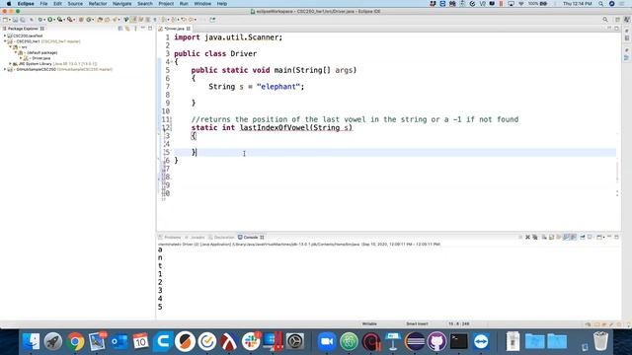The image size is (632, 355).
Task: Remove launch from Console toolbar
Action: tap(527, 238)
